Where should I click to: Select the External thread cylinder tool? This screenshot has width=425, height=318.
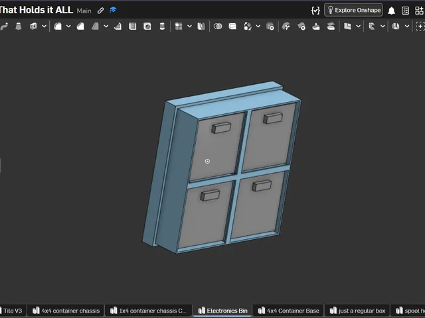162,26
